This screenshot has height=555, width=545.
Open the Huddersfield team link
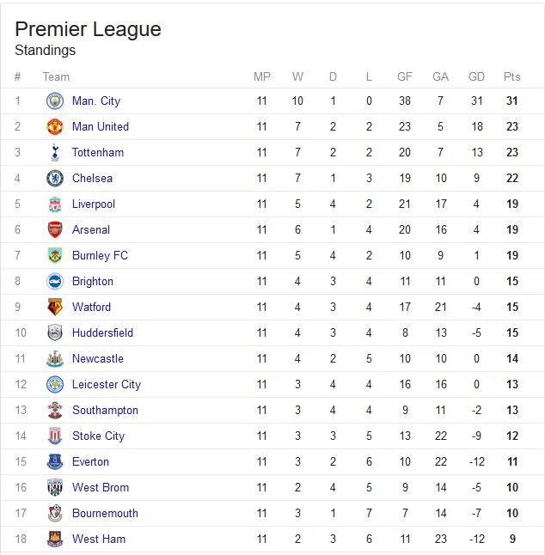[x=102, y=332]
